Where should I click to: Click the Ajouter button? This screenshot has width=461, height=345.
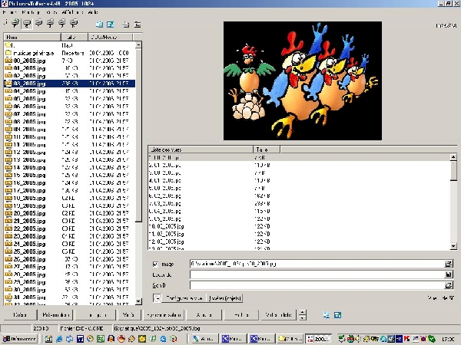[204, 315]
